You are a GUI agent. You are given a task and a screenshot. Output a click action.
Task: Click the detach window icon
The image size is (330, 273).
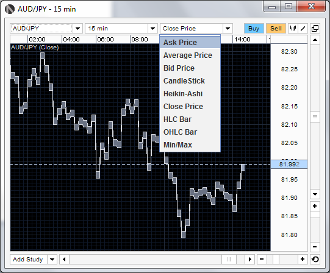pyautogui.click(x=315, y=28)
